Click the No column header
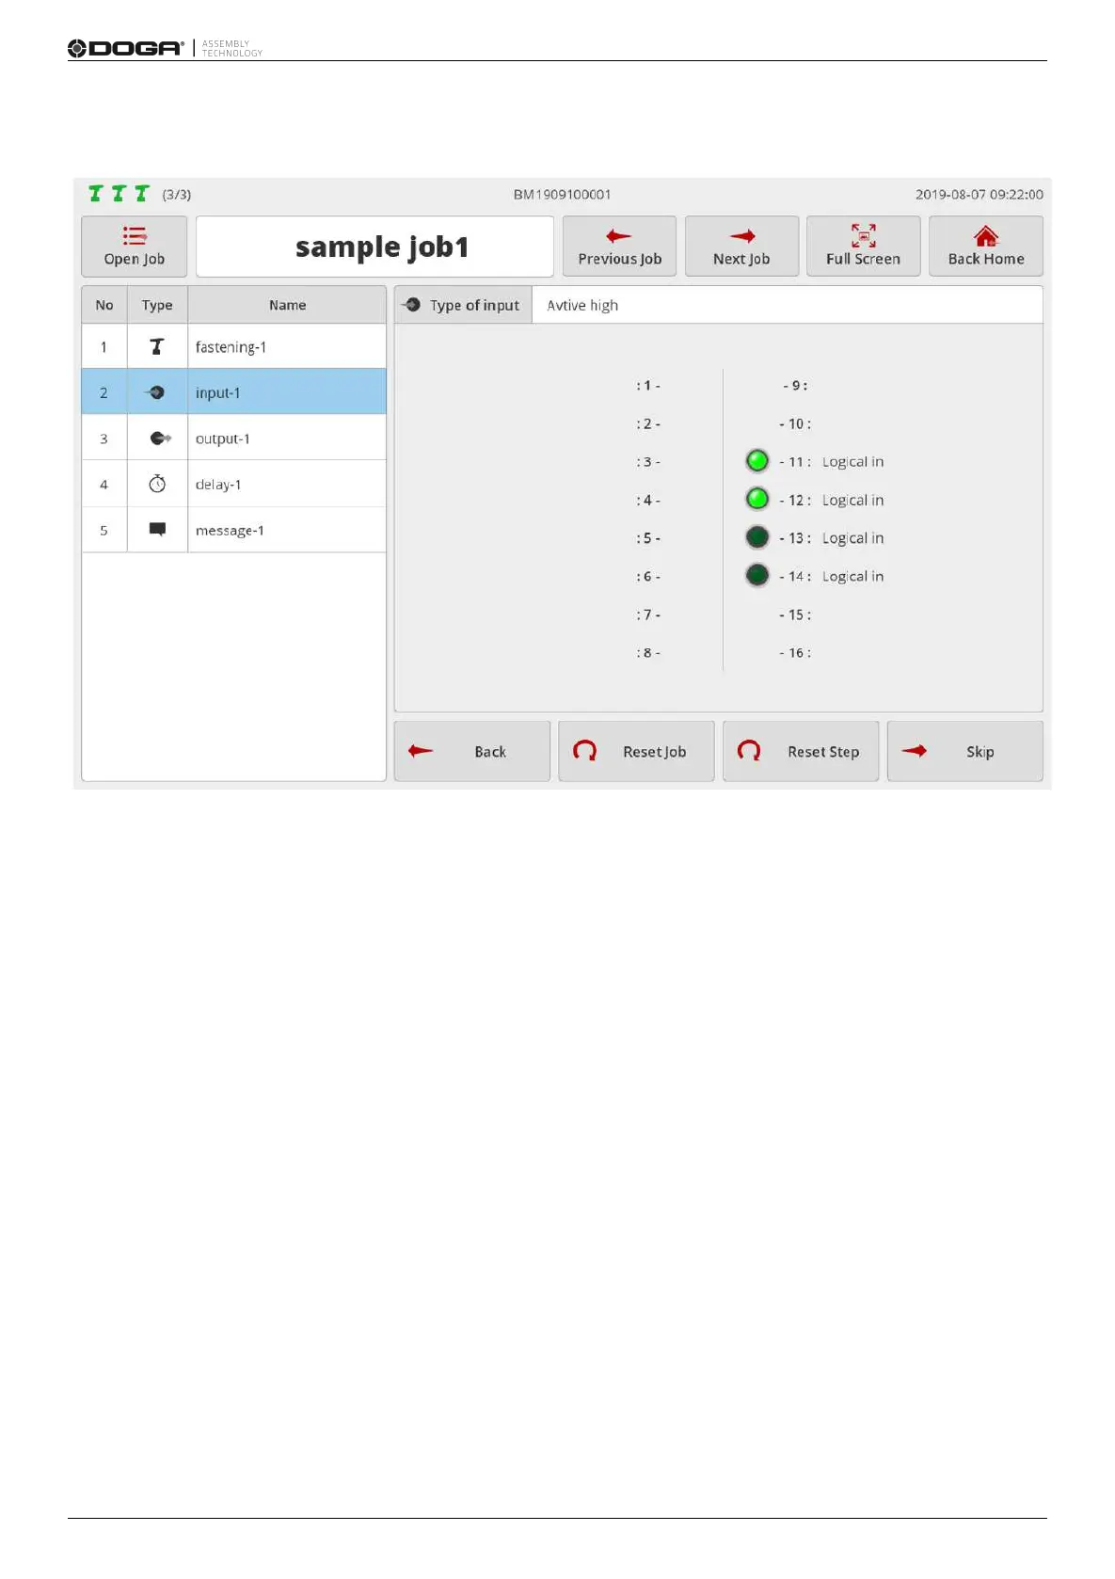Viewport: 1115px width, 1579px height. click(104, 305)
